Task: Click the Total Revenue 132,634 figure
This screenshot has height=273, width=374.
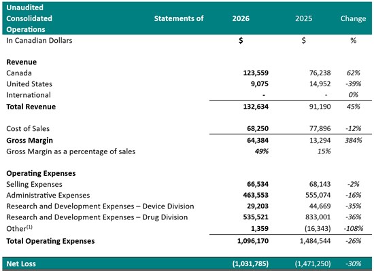Action: click(x=256, y=107)
